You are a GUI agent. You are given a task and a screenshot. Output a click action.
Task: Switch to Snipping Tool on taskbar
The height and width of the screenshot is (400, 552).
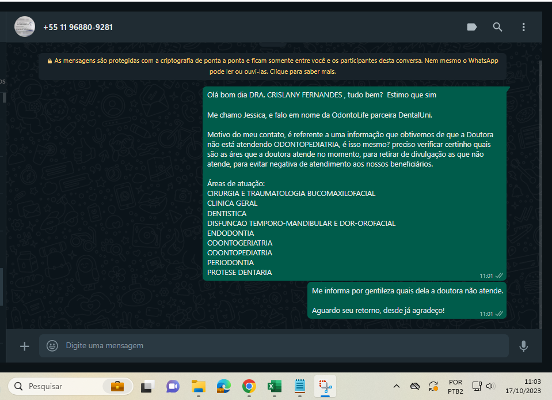(x=325, y=386)
